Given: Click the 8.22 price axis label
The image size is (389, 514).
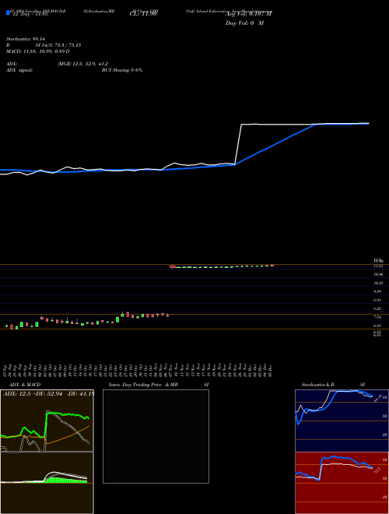Looking at the screenshot, I should [x=377, y=308].
